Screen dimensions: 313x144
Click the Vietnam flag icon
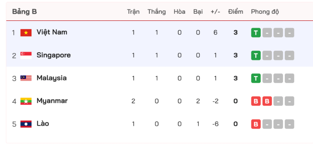pos(26,33)
